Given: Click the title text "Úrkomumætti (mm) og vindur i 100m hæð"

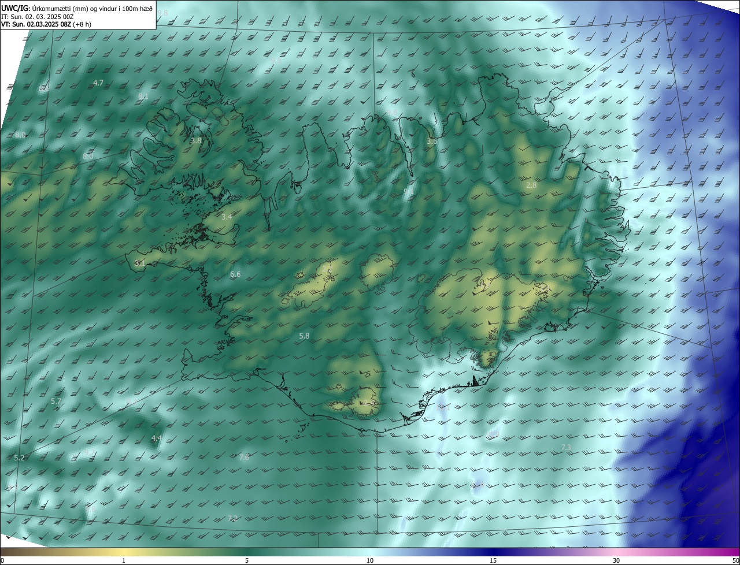Looking at the screenshot, I should (92, 8).
